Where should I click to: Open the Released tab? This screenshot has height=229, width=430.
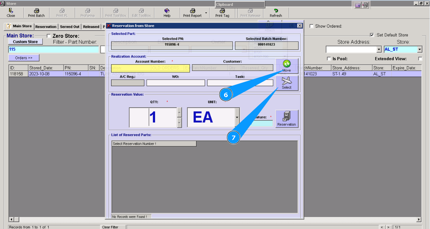point(91,27)
